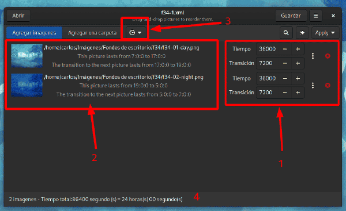
Task: Focus the first Transición field 7200
Action: click(x=268, y=63)
